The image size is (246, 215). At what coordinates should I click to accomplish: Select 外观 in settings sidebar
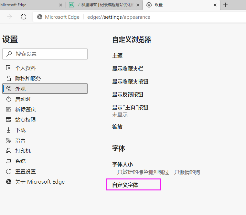45,89
